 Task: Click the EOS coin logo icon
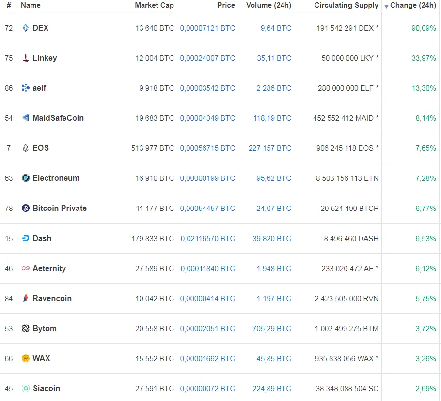(26, 148)
